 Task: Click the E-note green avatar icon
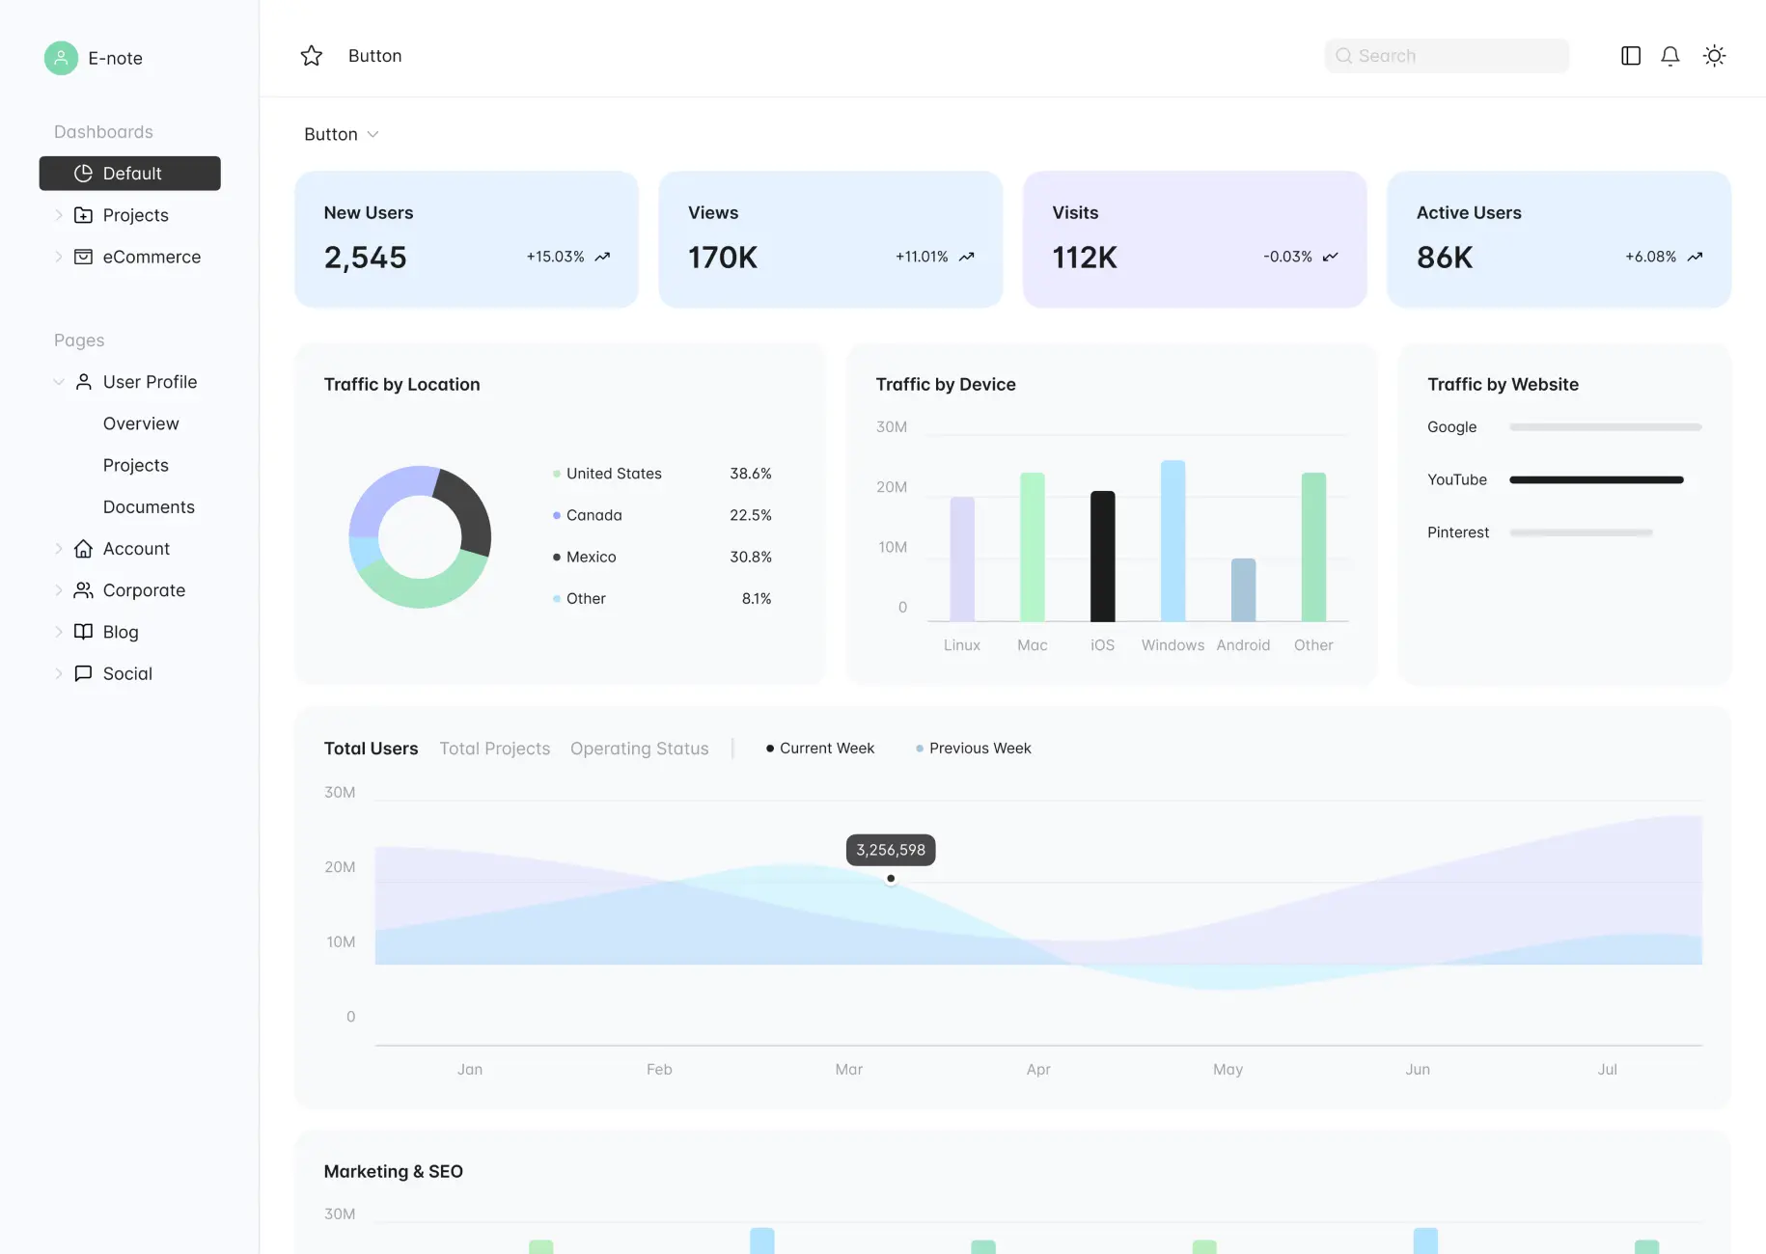pos(61,58)
